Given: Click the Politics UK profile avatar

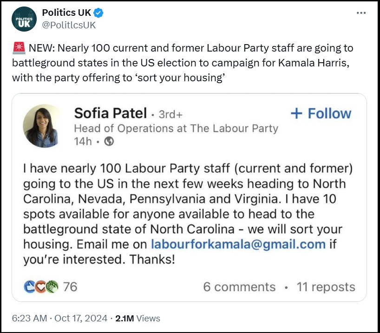Looking at the screenshot, I should pos(24,19).
